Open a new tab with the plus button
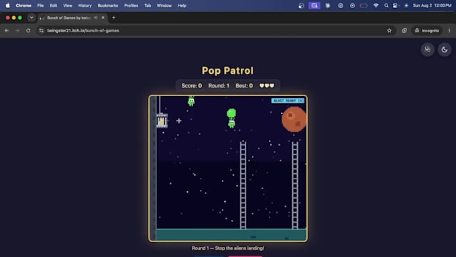 coord(114,17)
